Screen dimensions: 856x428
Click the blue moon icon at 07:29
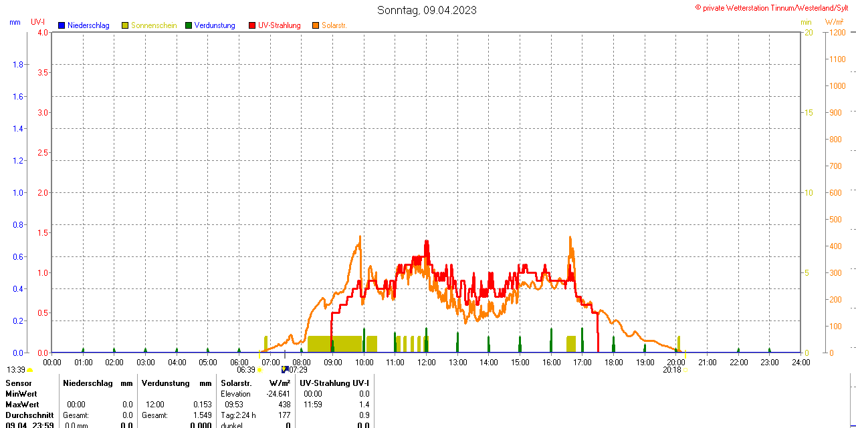coord(284,369)
